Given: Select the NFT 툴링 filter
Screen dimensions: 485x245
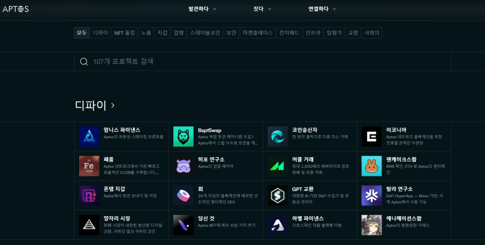Looking at the screenshot, I should [x=125, y=33].
